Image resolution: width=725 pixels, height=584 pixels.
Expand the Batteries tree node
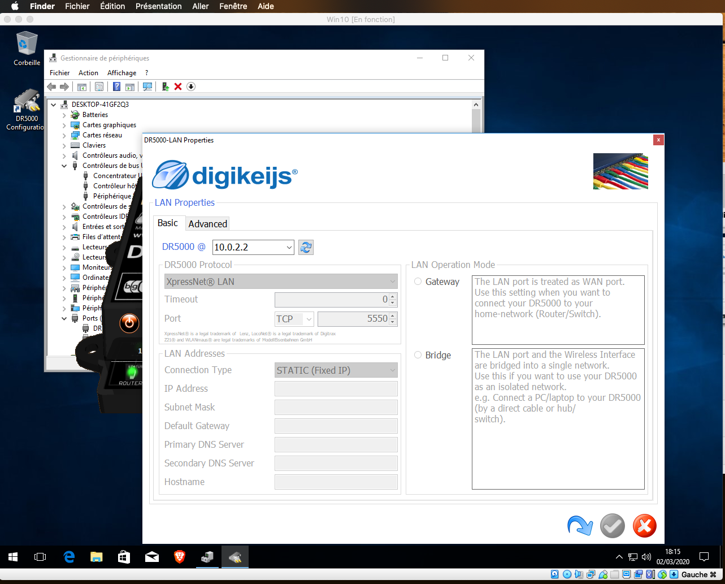[64, 115]
